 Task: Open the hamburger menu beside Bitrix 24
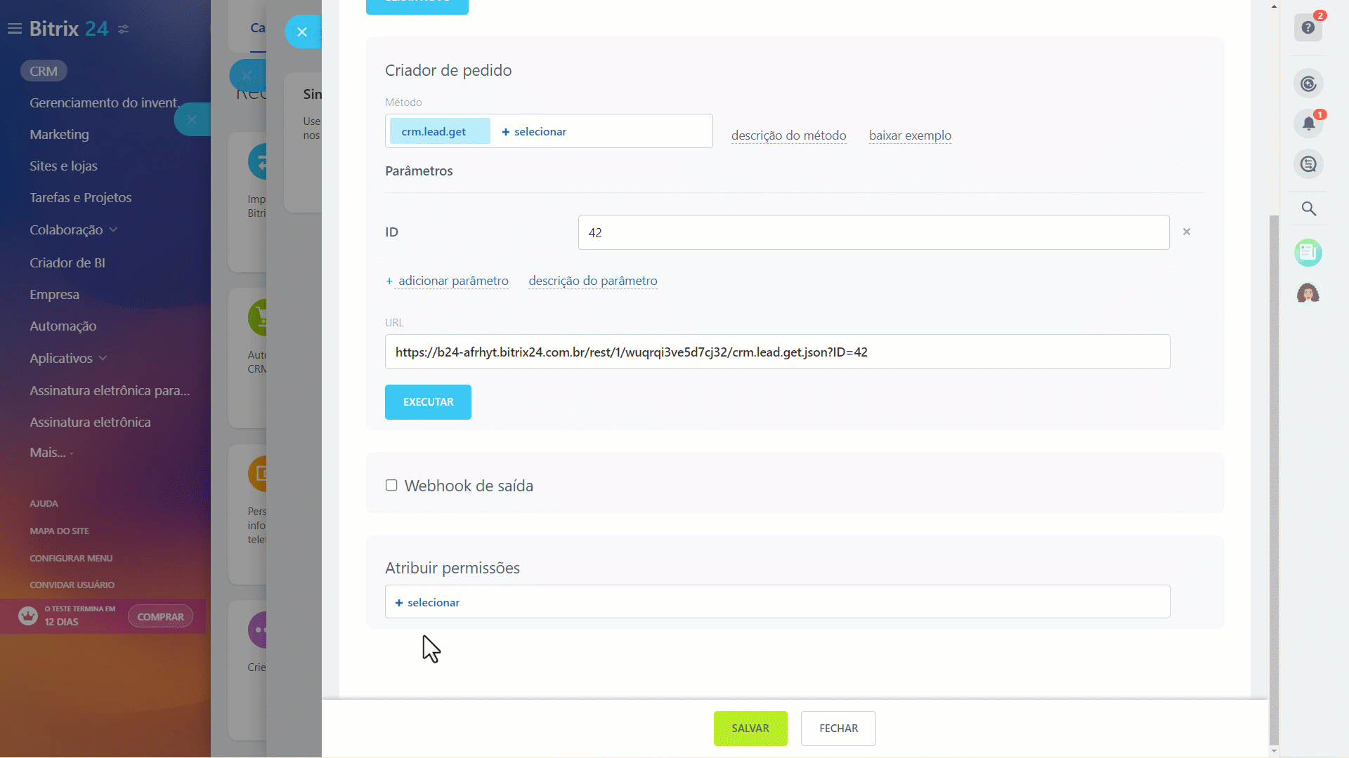pos(14,28)
